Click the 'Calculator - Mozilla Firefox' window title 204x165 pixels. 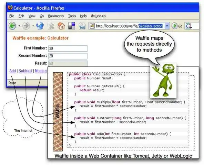pyautogui.click(x=39, y=8)
